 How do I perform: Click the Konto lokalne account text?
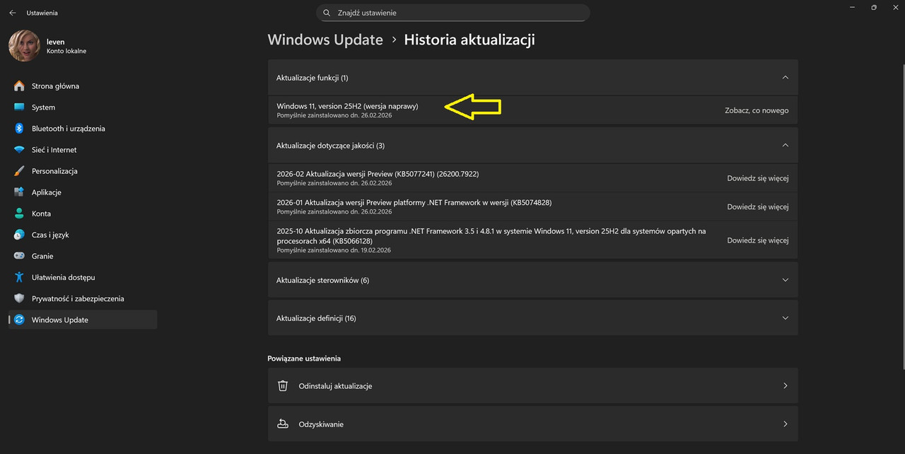tap(66, 51)
